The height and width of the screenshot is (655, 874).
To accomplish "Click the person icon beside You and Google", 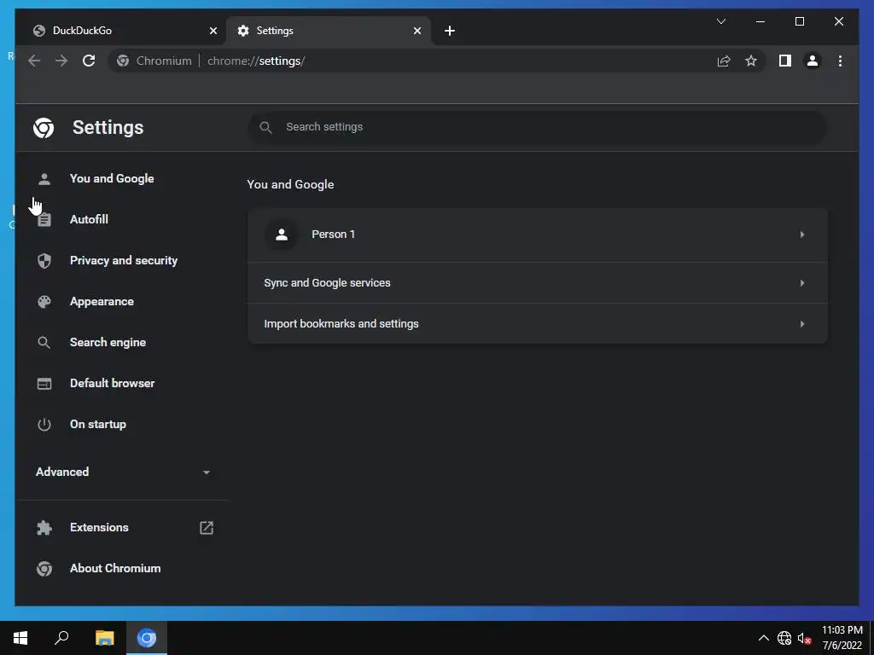I will point(44,179).
